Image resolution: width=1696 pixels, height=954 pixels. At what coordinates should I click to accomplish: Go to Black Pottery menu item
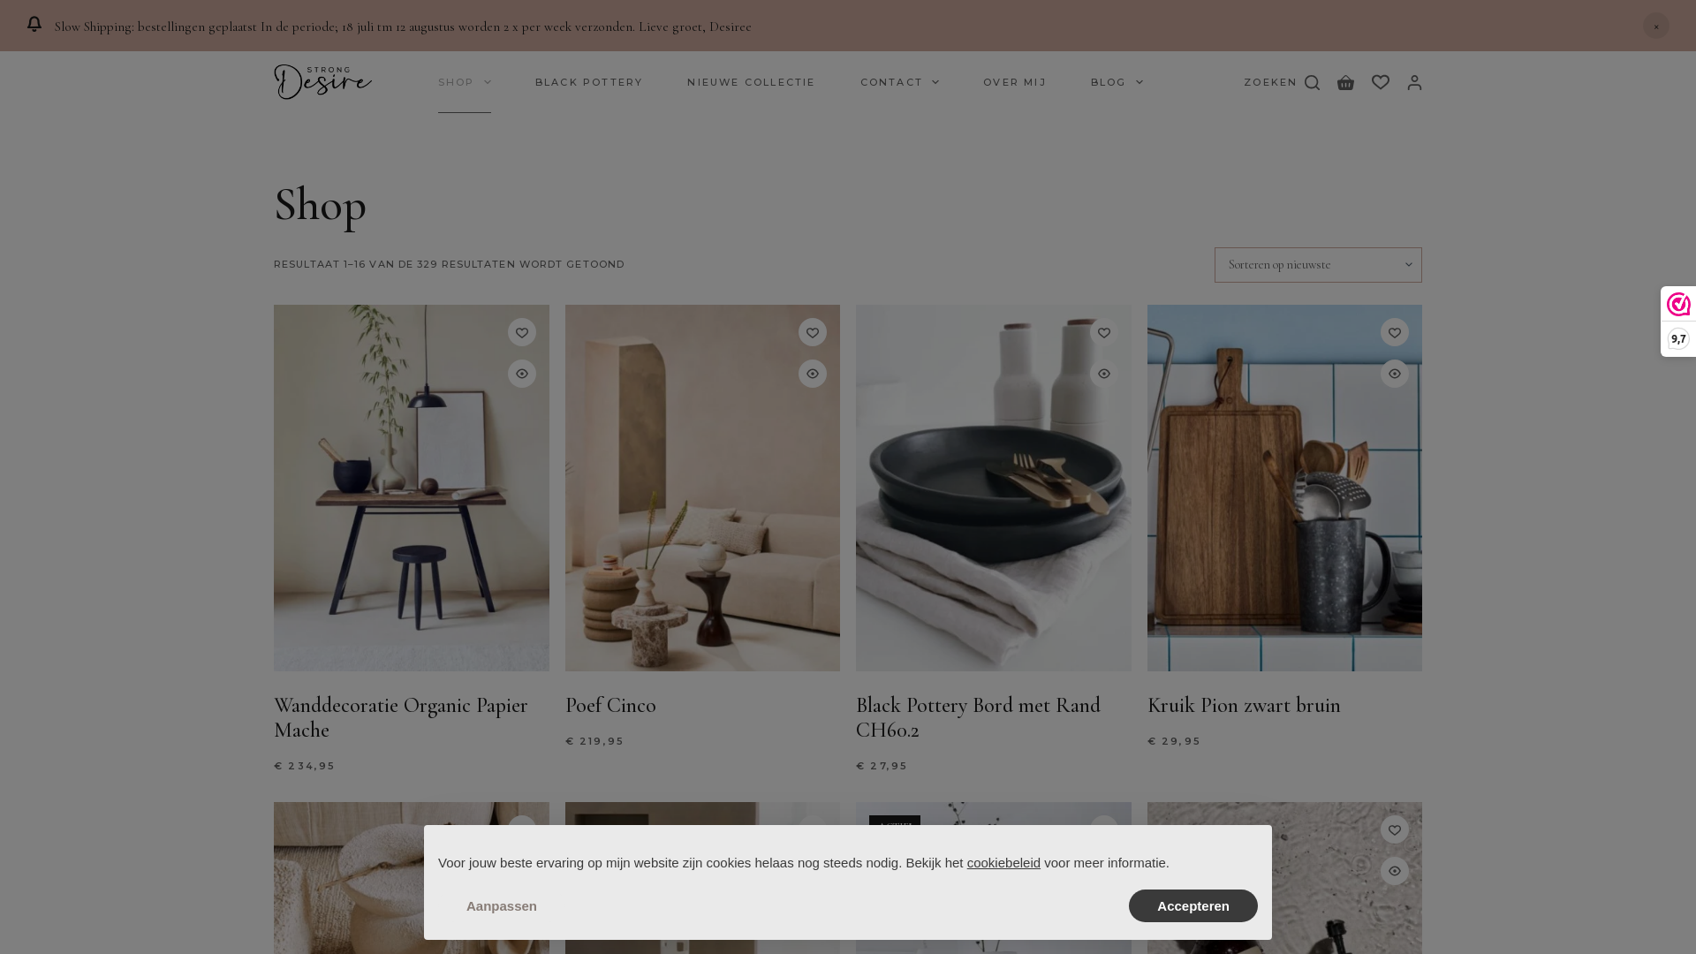[589, 82]
